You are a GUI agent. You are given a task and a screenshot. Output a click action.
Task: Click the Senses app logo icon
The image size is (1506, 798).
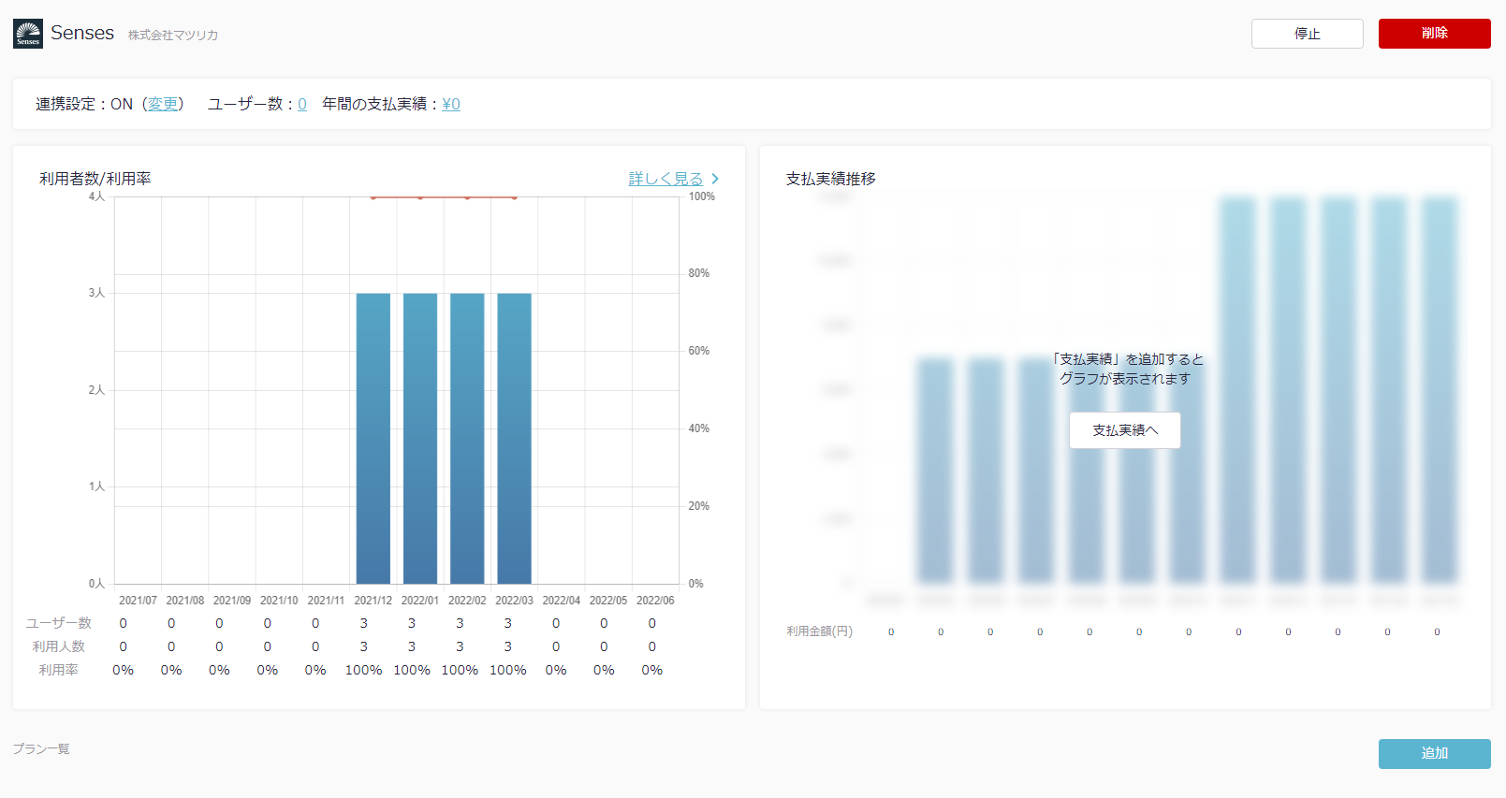click(x=28, y=34)
